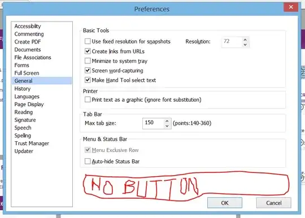Viewport: 305px width, 218px height.
Task: Open Accessibility preferences category
Action: pos(28,26)
